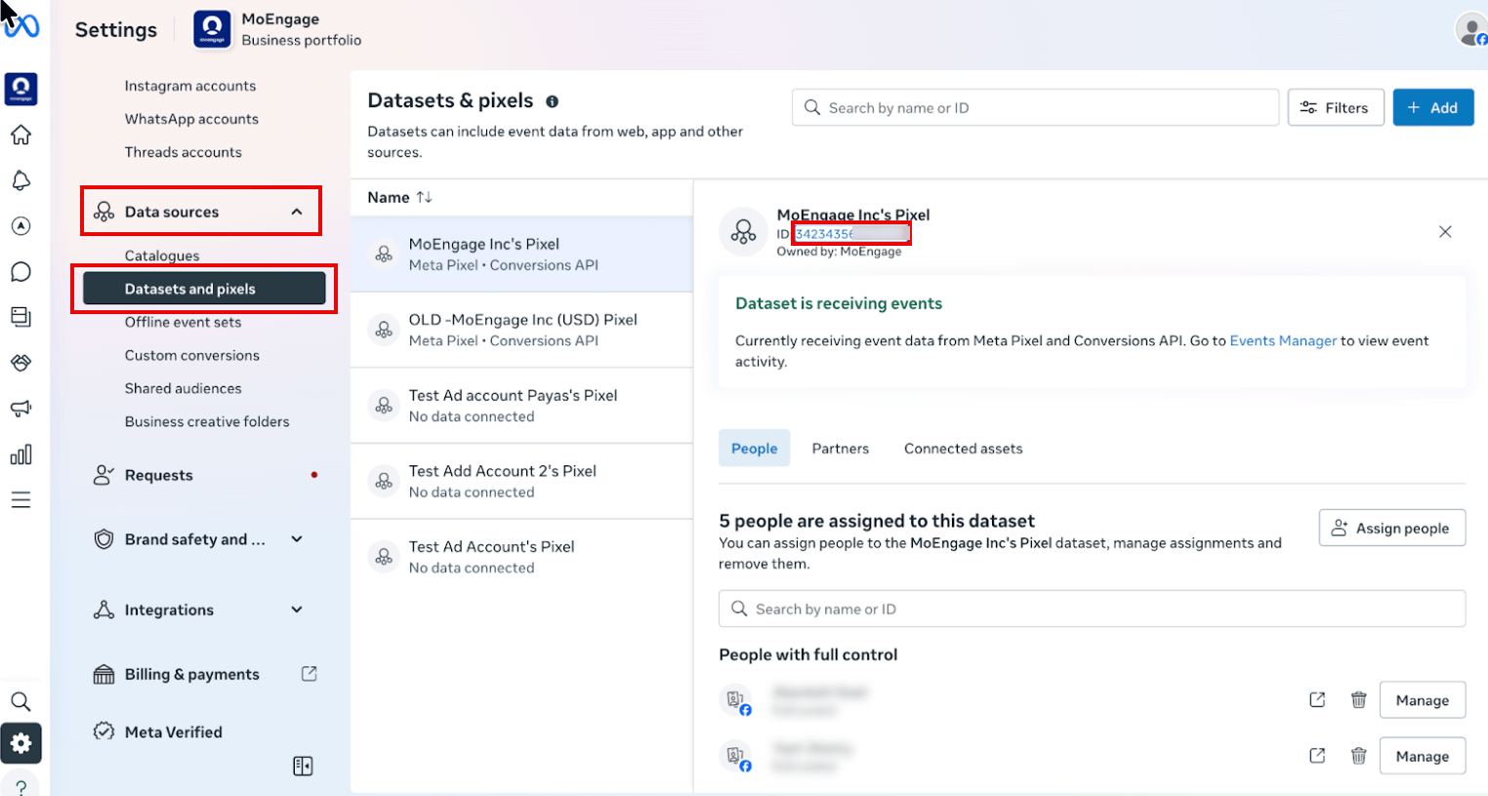This screenshot has width=1488, height=796.
Task: Select Test Ad account Payas's Pixel row
Action: 522,406
